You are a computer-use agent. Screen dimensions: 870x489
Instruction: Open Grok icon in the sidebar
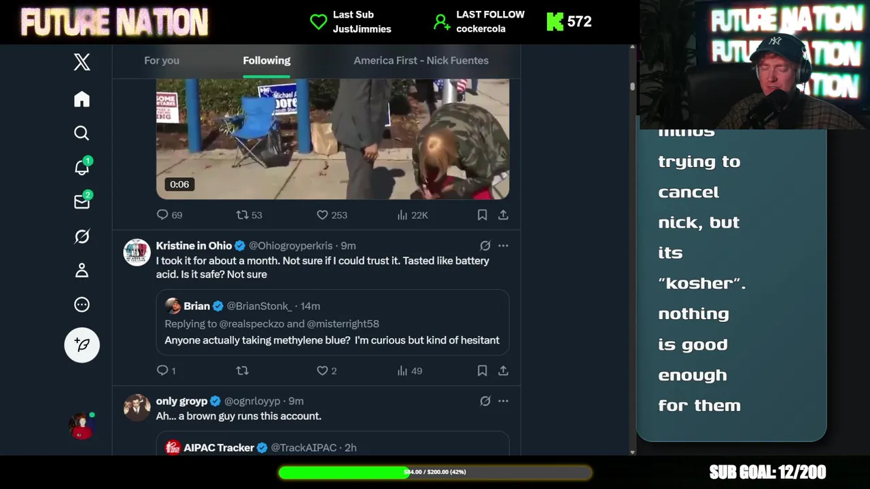(x=82, y=236)
